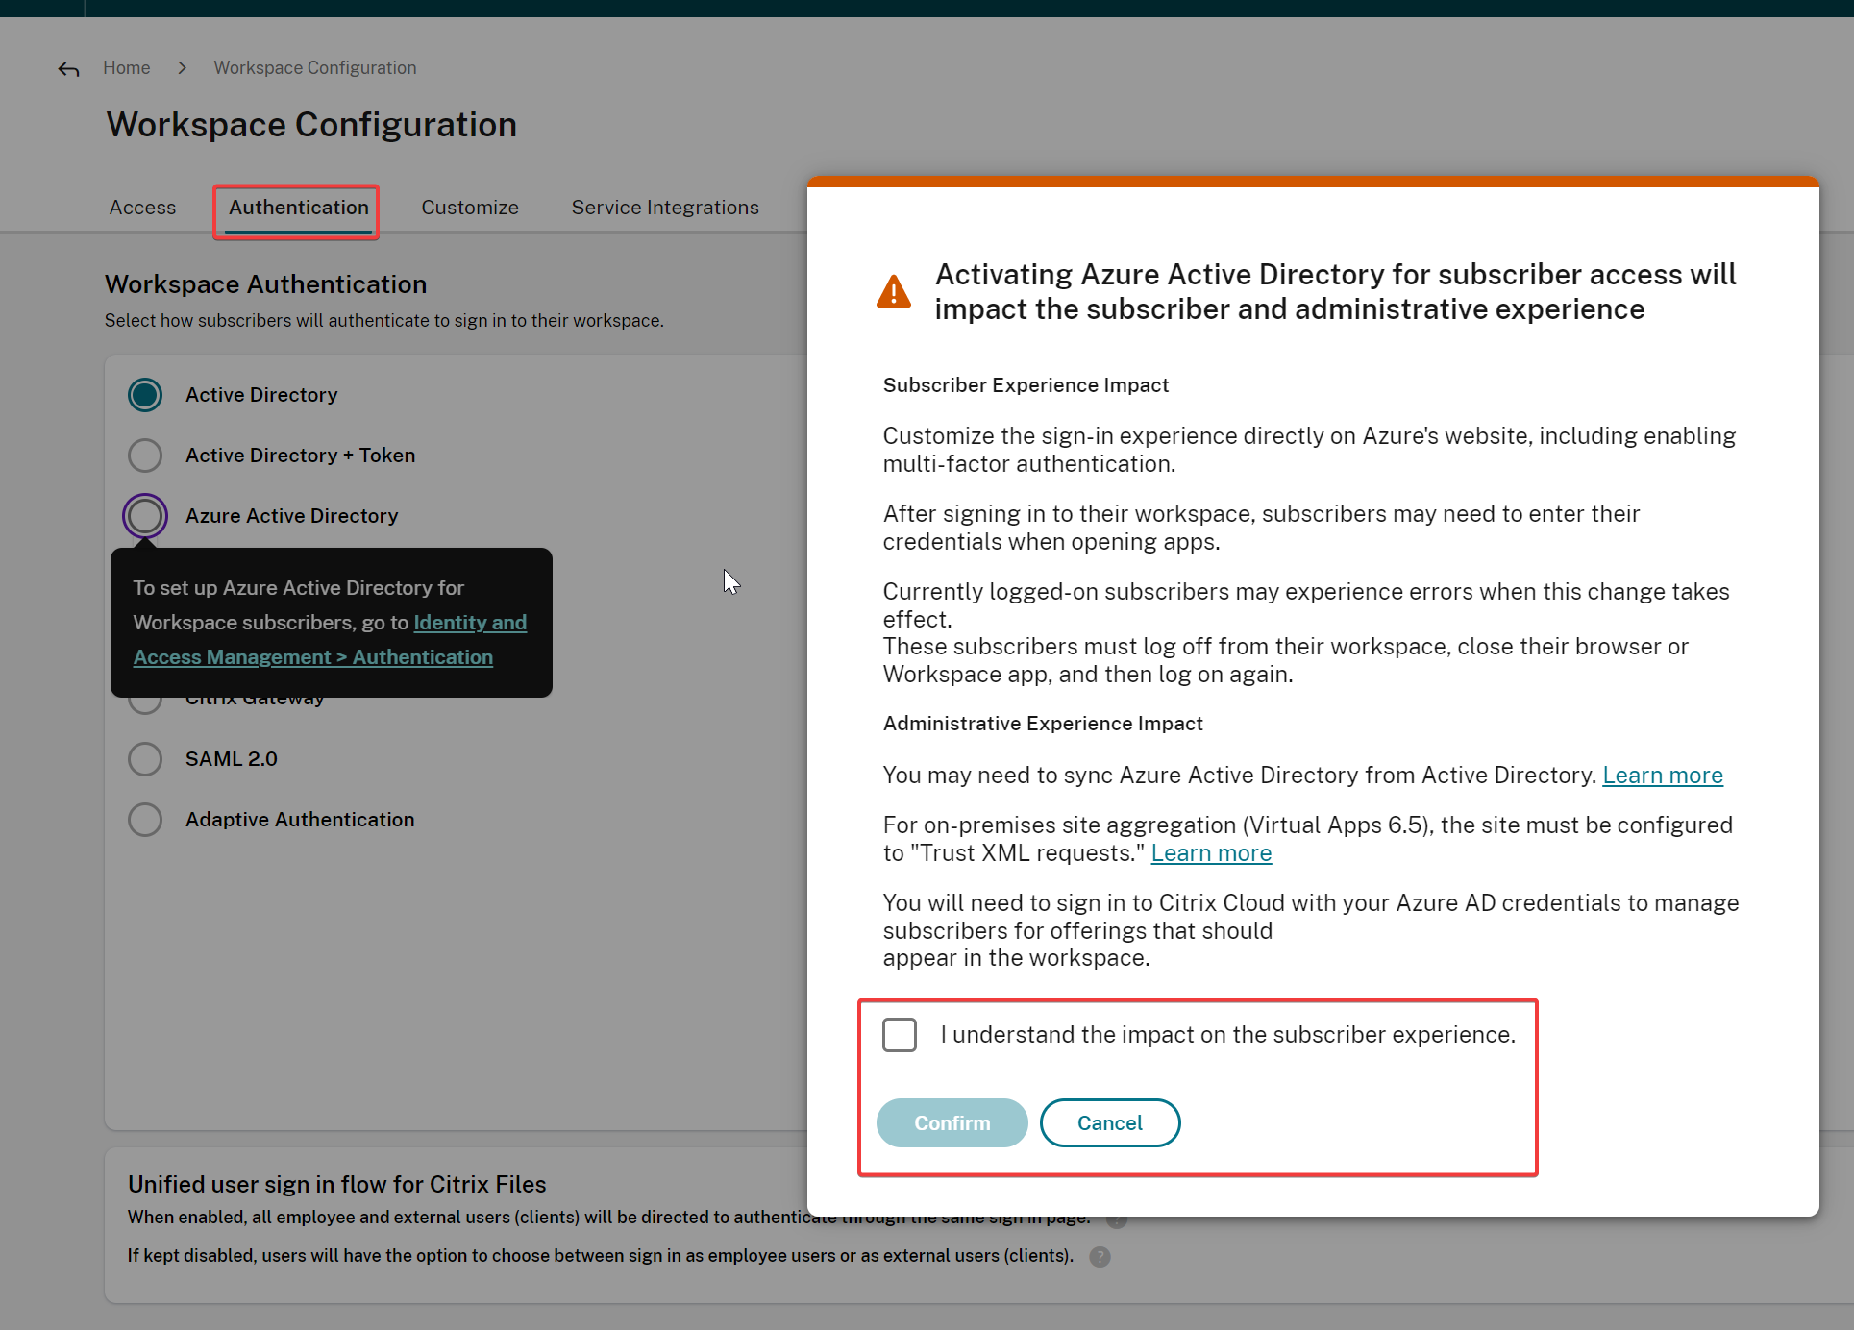This screenshot has width=1854, height=1330.
Task: Open the Service Integrations tab
Action: coord(664,207)
